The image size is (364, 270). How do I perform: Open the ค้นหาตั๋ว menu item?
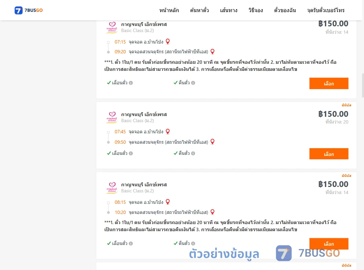point(200,10)
